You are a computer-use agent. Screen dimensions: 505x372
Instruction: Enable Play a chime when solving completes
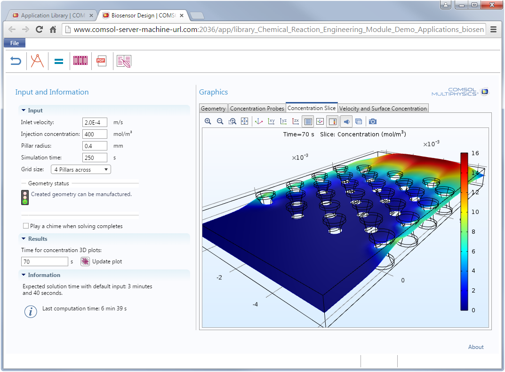click(26, 226)
